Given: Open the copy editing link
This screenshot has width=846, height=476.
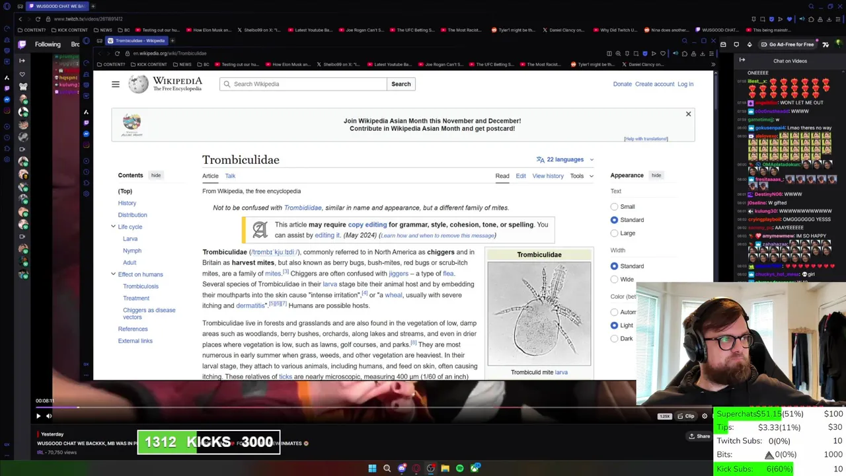Looking at the screenshot, I should (x=367, y=225).
